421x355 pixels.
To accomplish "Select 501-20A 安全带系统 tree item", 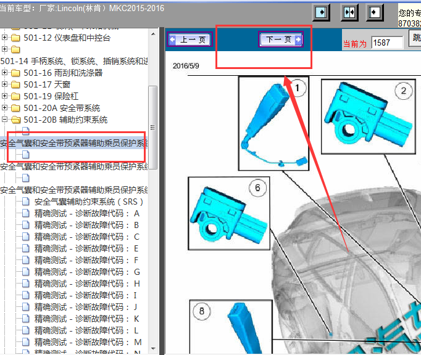I will coord(62,108).
